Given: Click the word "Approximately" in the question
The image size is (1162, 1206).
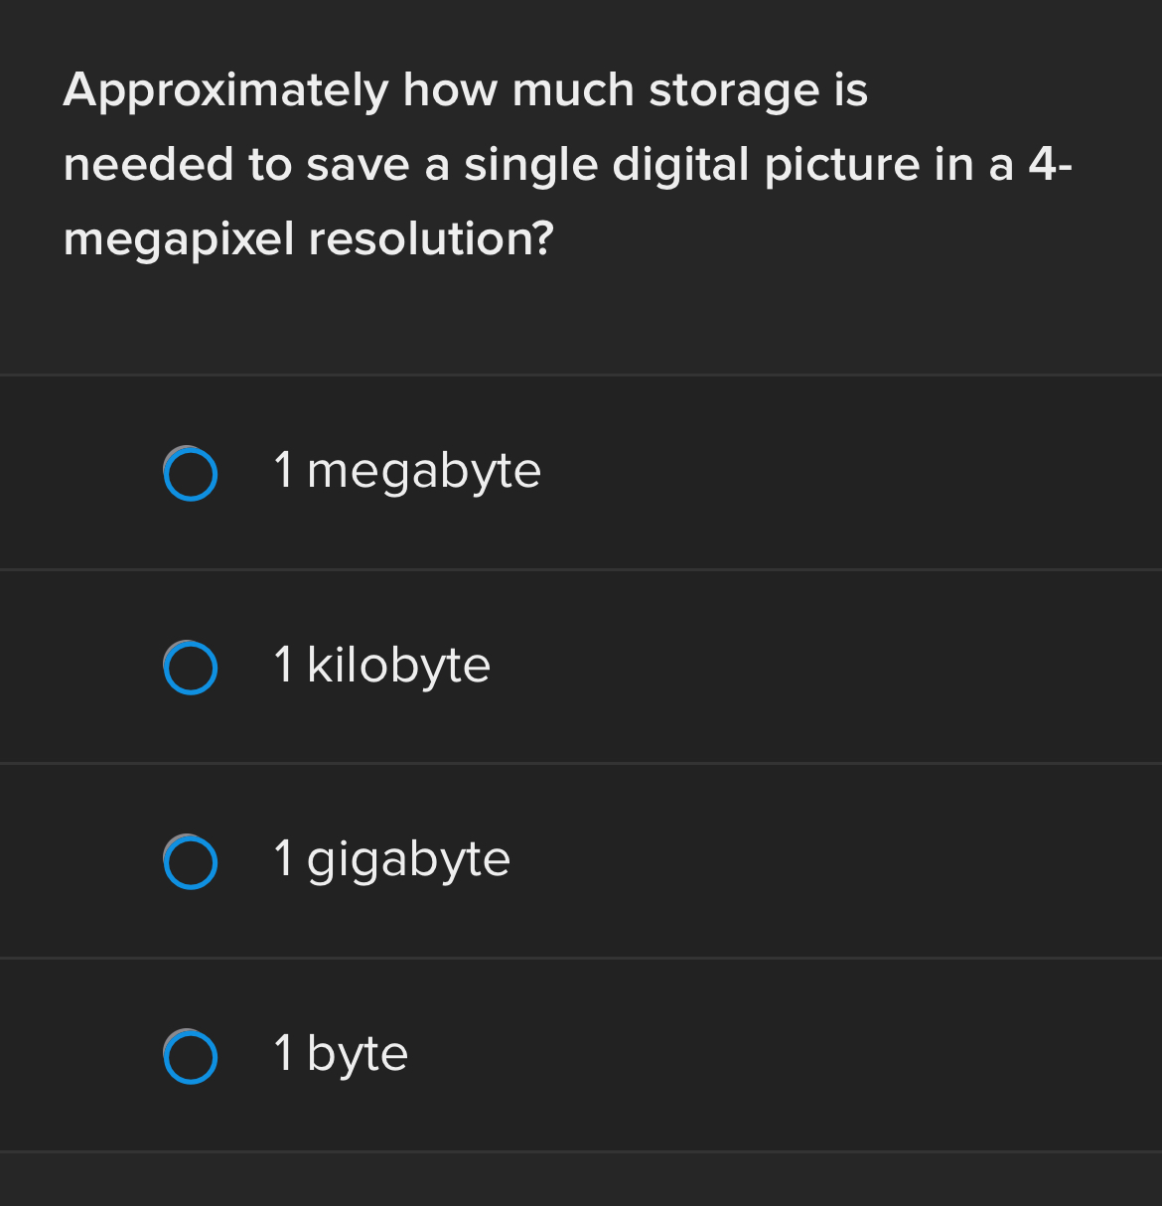Looking at the screenshot, I should click(x=225, y=90).
